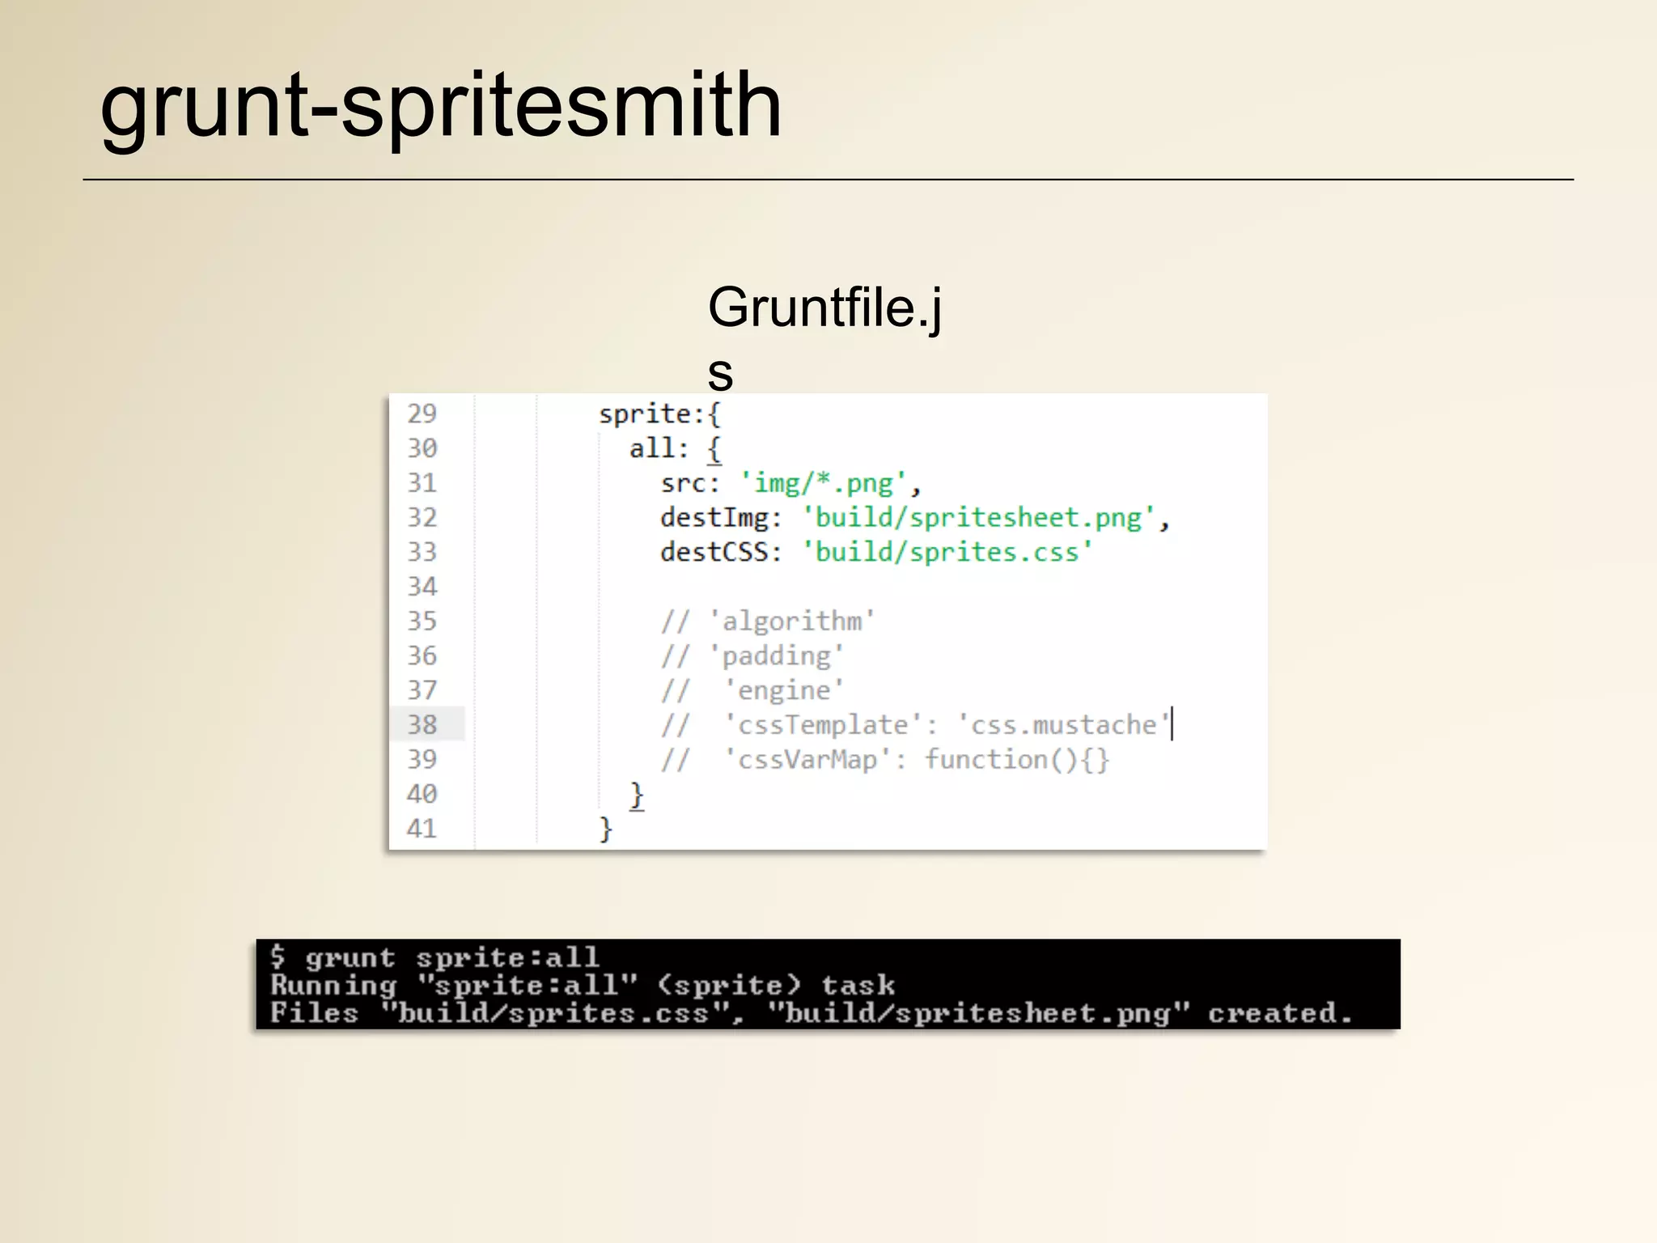The width and height of the screenshot is (1657, 1243).
Task: Click the 'sprite:{' code text
Action: click(659, 414)
